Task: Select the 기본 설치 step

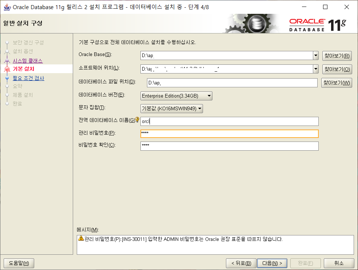Action: click(x=23, y=69)
